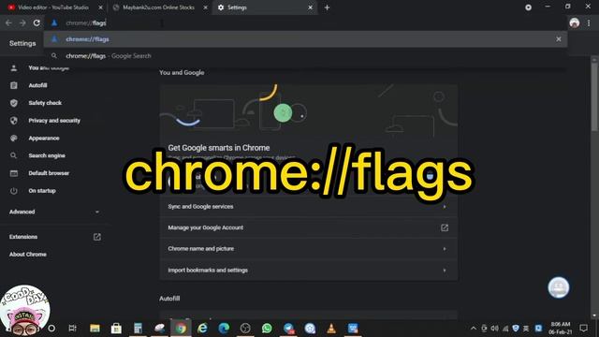Viewport: 599px width, 337px height.
Task: Open Default browser settings
Action: click(49, 173)
